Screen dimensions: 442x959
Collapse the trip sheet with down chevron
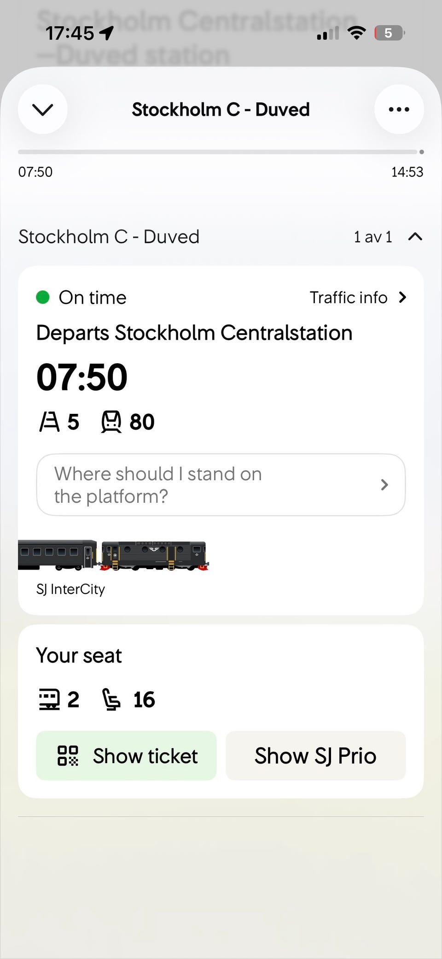coord(43,109)
